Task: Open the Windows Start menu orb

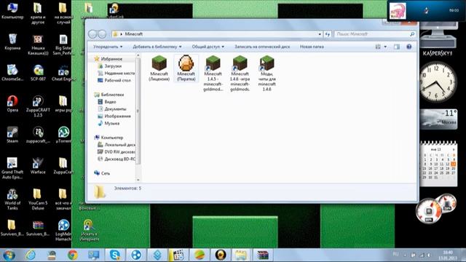Action: (x=9, y=255)
